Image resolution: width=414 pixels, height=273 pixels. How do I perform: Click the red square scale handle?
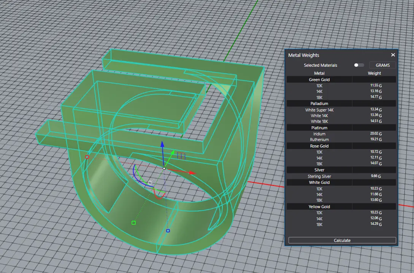point(87,157)
